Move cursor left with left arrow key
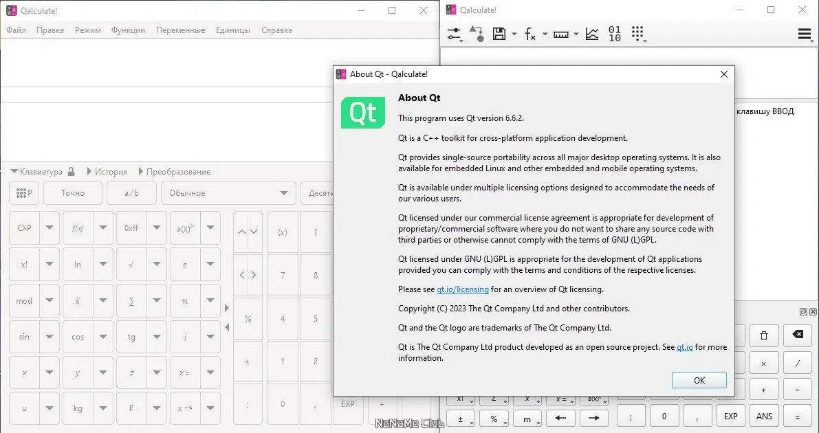Image resolution: width=819 pixels, height=433 pixels. [561, 419]
